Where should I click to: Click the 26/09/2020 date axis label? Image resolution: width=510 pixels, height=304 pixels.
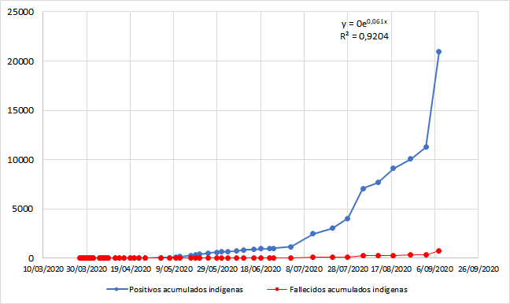(x=479, y=269)
